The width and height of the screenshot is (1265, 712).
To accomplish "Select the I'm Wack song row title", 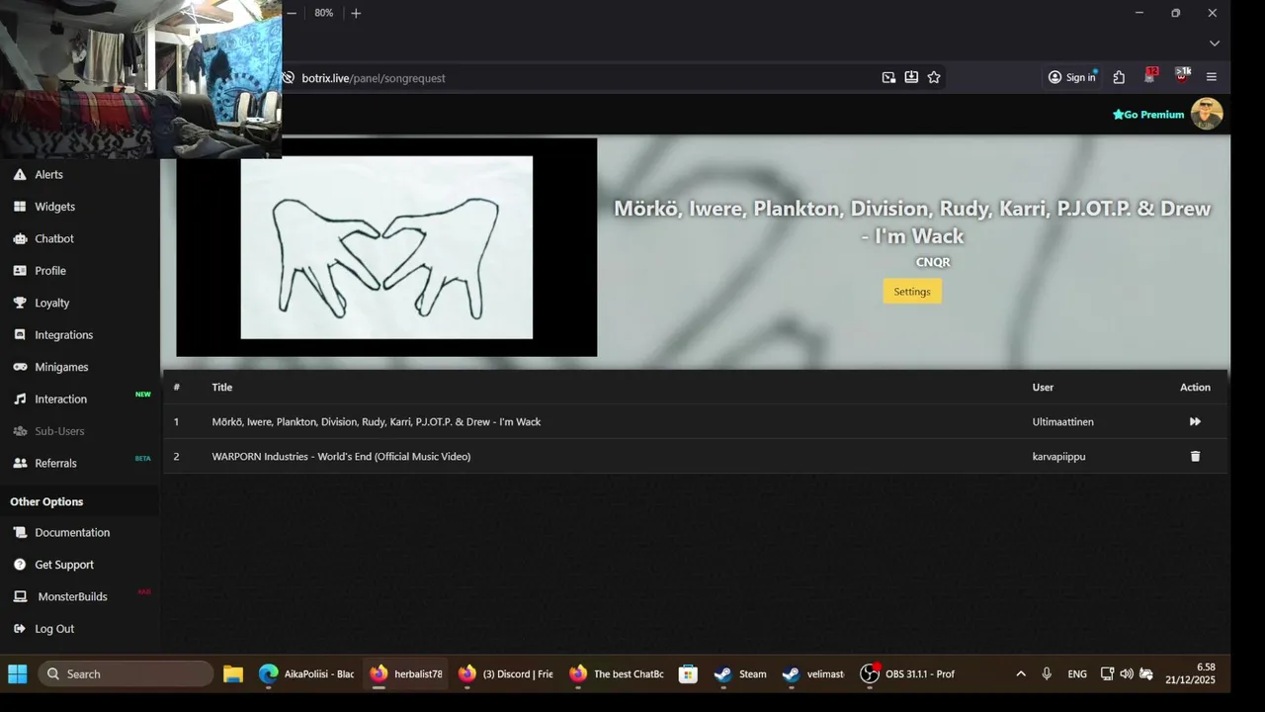I will pos(376,422).
